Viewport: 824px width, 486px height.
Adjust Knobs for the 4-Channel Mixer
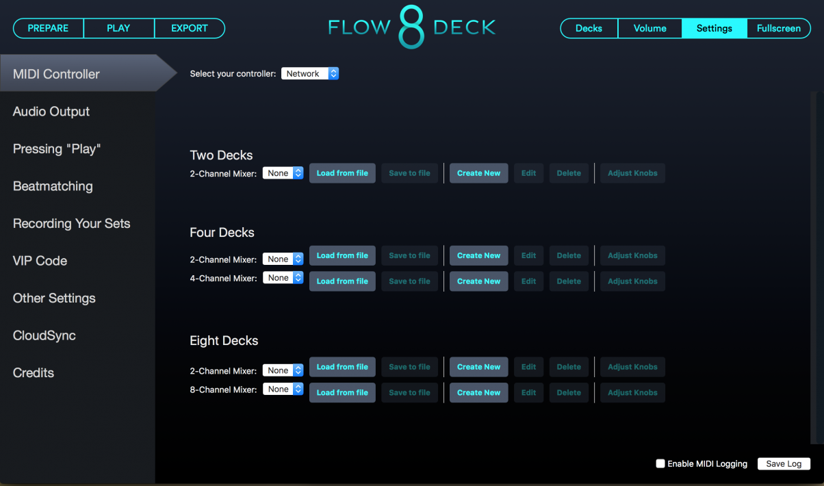[x=632, y=281]
